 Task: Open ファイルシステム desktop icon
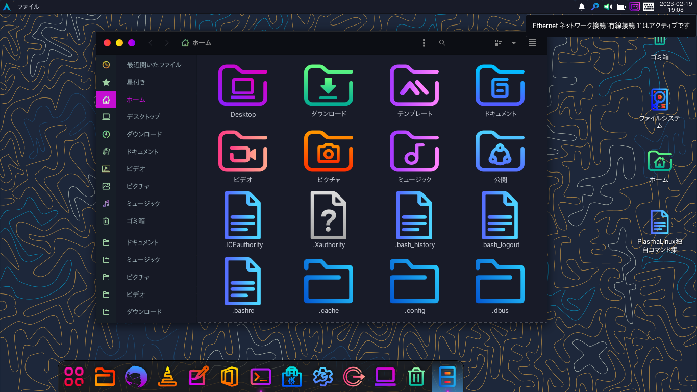pos(659,108)
